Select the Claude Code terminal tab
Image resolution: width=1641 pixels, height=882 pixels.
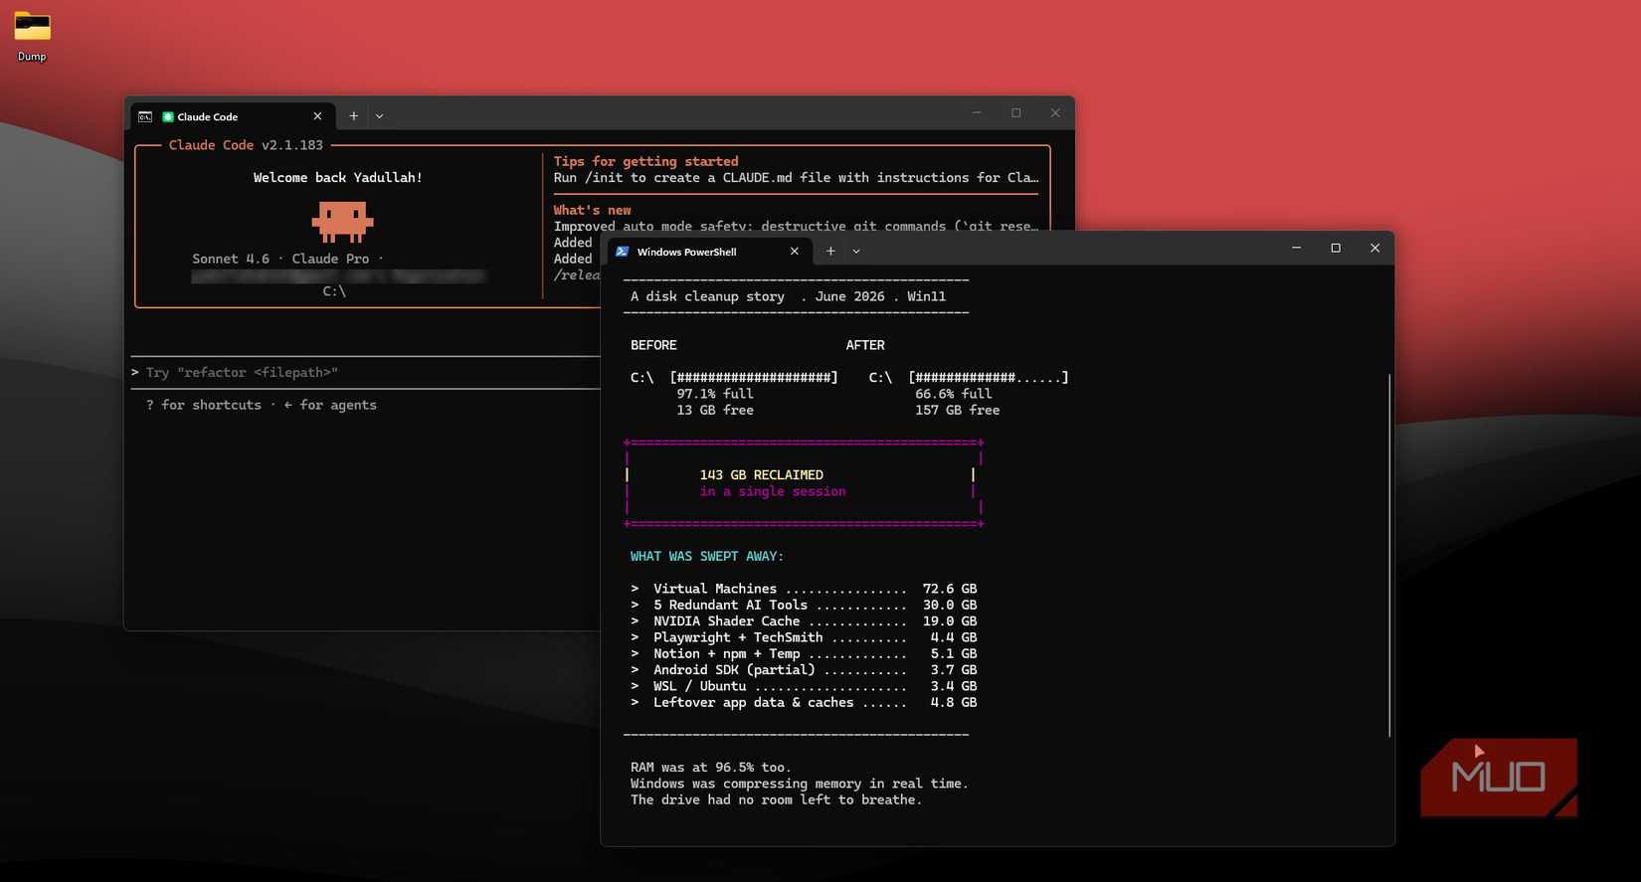coord(231,116)
